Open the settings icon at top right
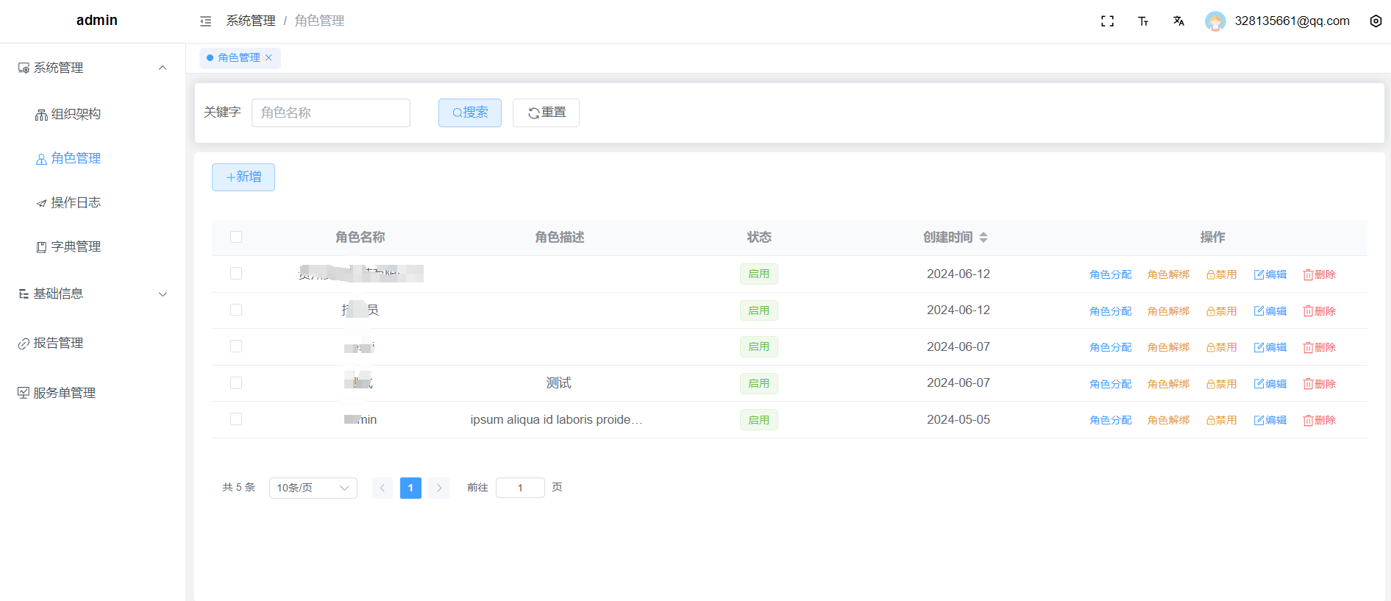Viewport: 1391px width, 601px height. point(1376,21)
